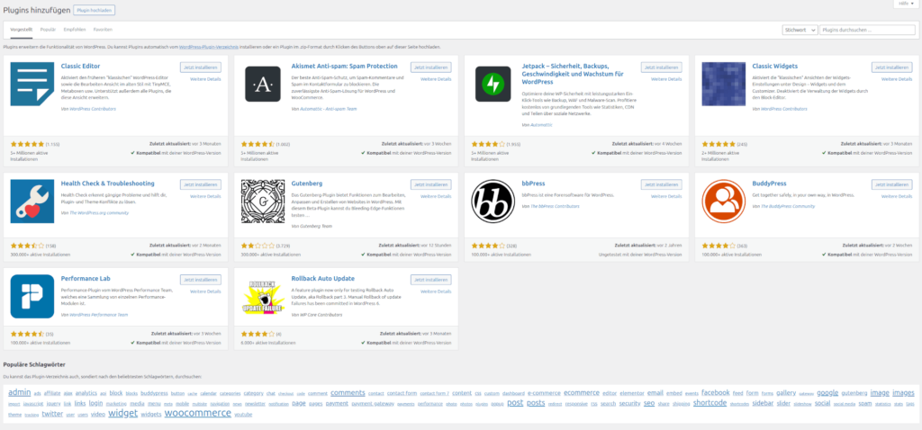The image size is (922, 430).
Task: Click the widget tag
Action: [123, 413]
